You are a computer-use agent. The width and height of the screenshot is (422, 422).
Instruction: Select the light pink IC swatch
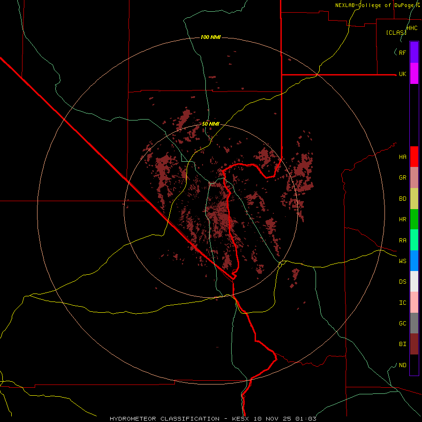pos(414,302)
